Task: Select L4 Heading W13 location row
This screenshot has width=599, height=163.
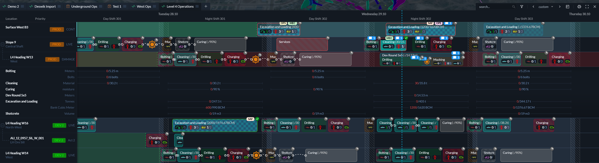Action: tap(38, 59)
